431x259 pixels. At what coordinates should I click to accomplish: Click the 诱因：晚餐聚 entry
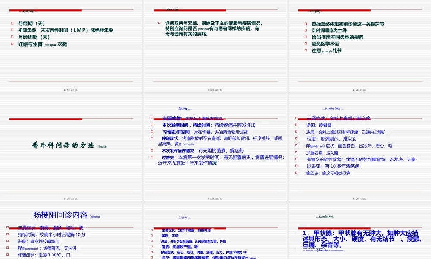(319, 125)
